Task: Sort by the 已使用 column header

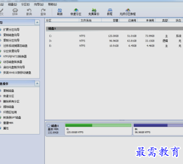Action: tap(129, 20)
